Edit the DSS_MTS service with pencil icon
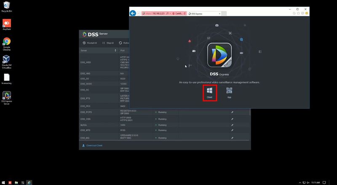 (x=232, y=130)
